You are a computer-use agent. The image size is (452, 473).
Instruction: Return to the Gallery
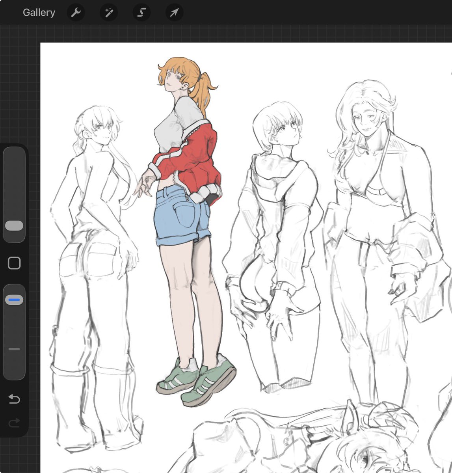pyautogui.click(x=39, y=13)
